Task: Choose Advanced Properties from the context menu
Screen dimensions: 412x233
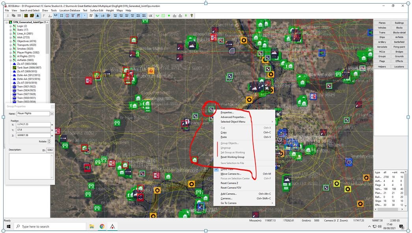Action: [233, 117]
